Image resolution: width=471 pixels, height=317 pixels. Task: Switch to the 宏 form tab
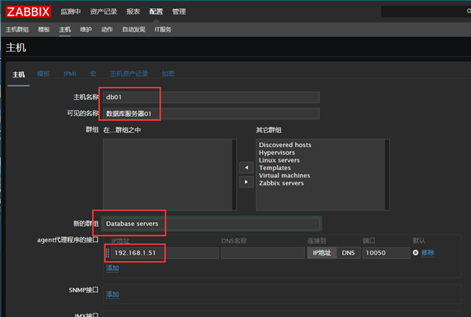93,74
